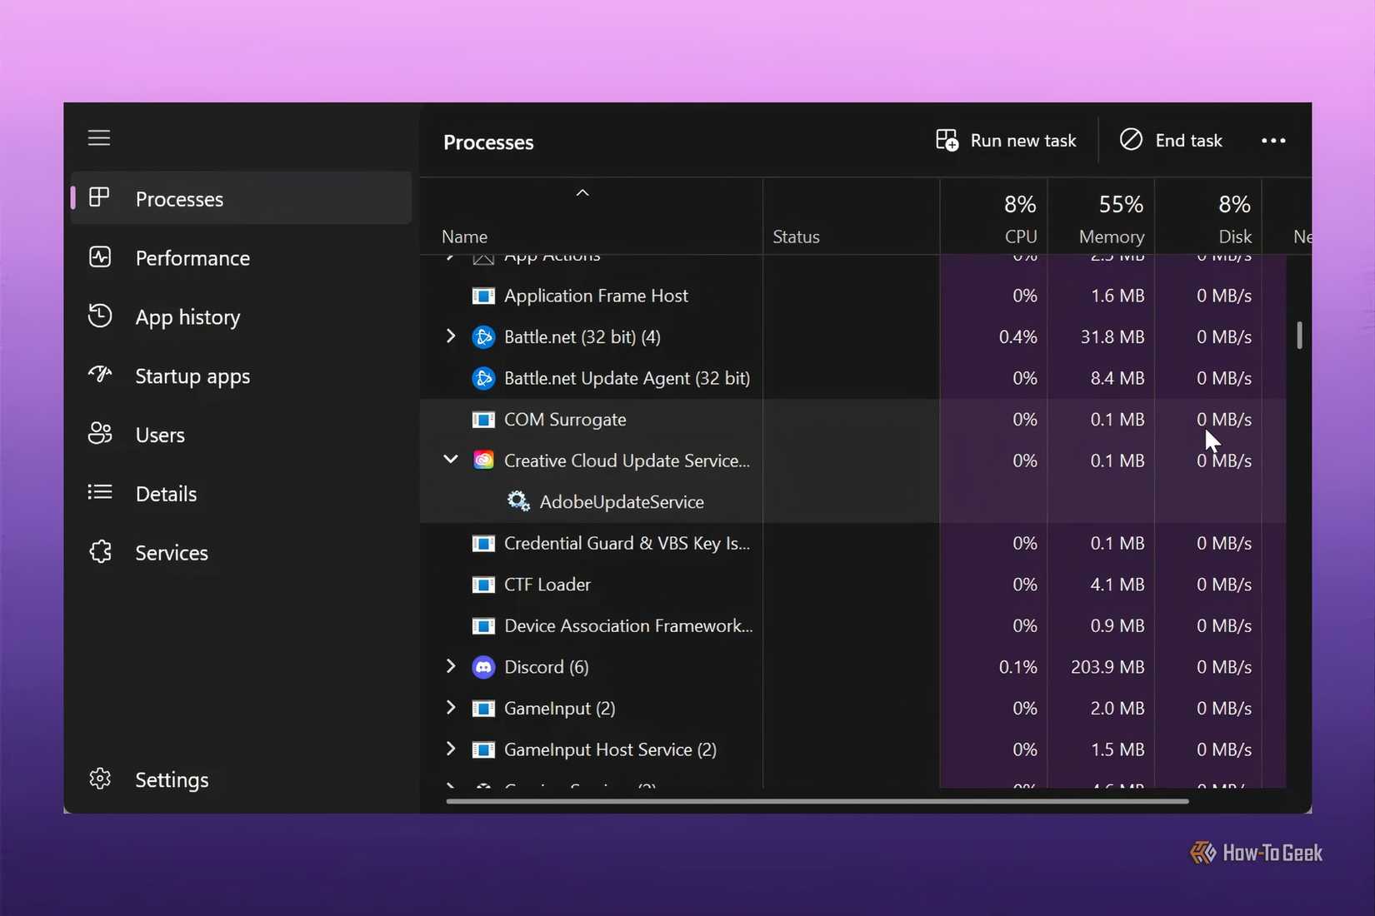Viewport: 1375px width, 916px height.
Task: Switch to the Details tab
Action: pos(242,494)
